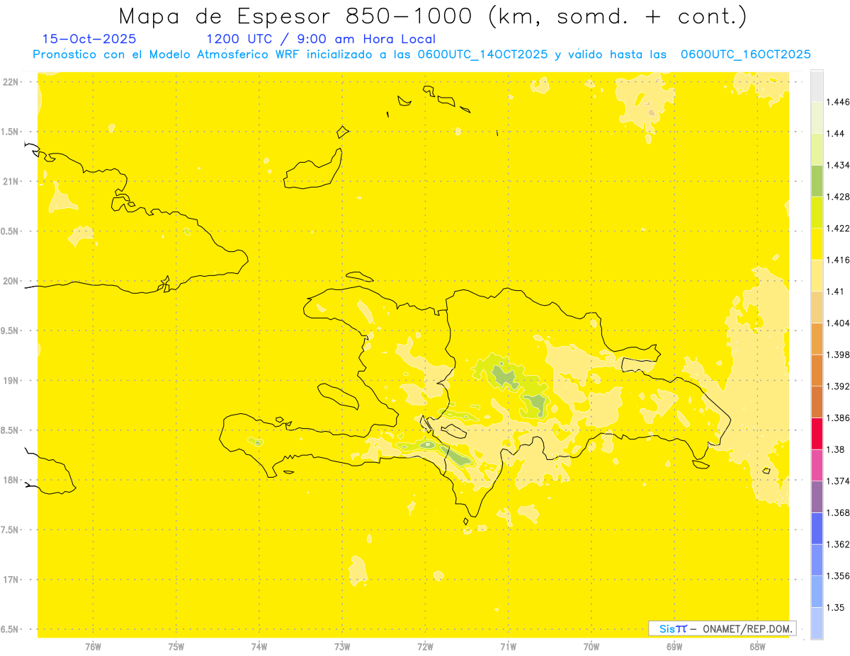Viewport: 850px width, 656px height.
Task: Click the legend value '1.434'
Action: coord(838,165)
